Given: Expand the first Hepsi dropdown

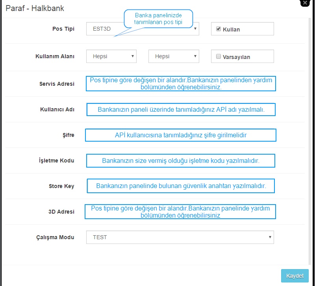Looking at the screenshot, I should pyautogui.click(x=111, y=56).
